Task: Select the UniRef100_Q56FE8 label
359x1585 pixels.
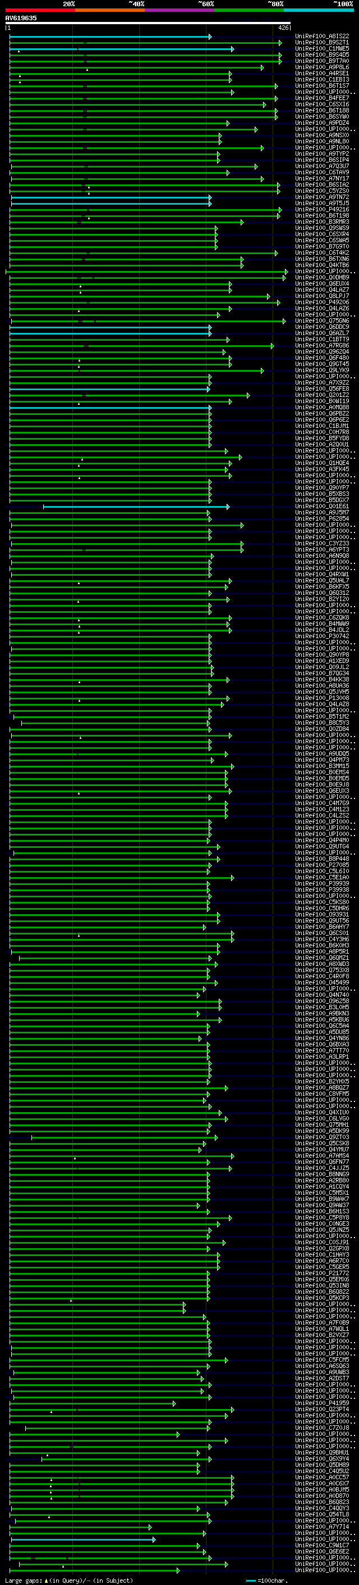Action: (322, 389)
